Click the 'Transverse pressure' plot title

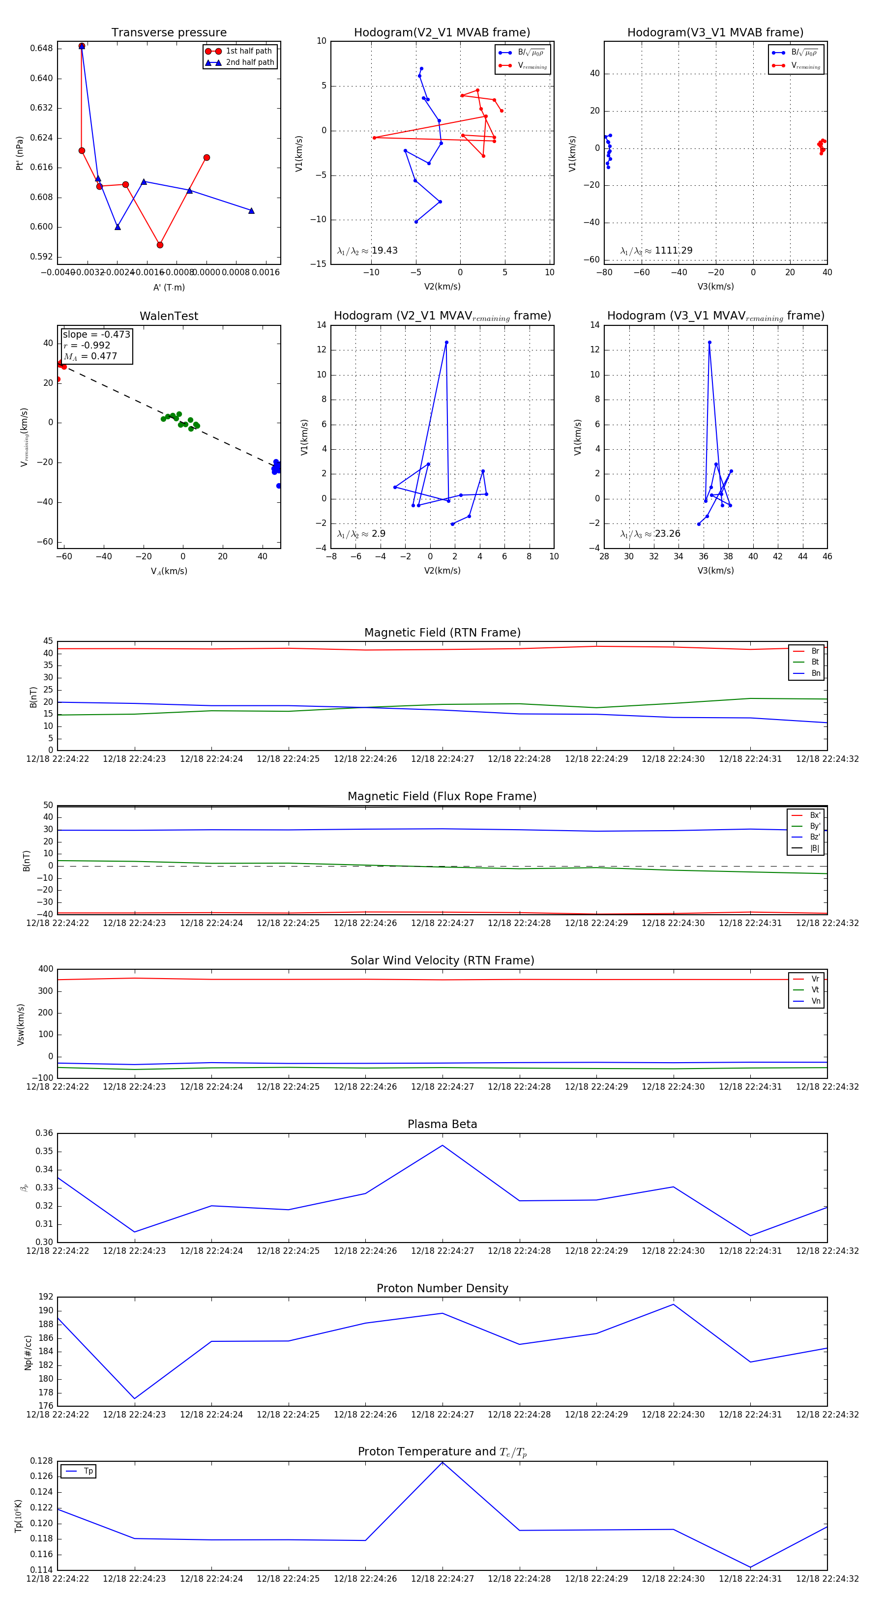(169, 33)
